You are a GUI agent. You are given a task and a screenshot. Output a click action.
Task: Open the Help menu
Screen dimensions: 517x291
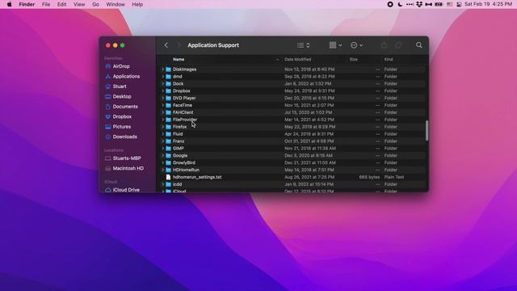point(137,4)
